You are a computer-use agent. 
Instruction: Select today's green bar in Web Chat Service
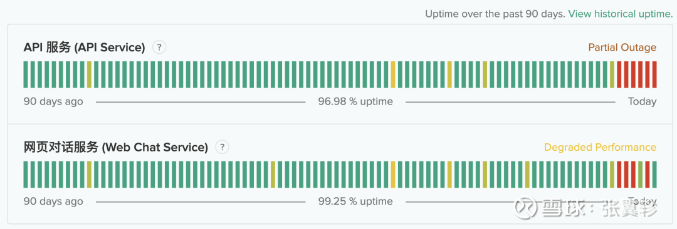[x=654, y=175]
